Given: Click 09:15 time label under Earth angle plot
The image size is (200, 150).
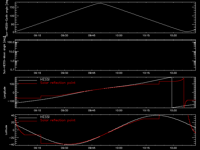Looking at the screenshot, I should pos(37,35).
